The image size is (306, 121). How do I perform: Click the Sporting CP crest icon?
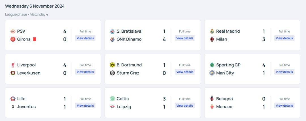pos(212,65)
